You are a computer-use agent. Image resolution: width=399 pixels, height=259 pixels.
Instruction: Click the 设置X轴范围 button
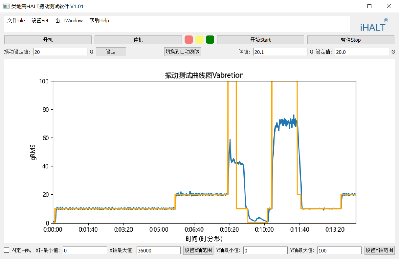point(198,250)
